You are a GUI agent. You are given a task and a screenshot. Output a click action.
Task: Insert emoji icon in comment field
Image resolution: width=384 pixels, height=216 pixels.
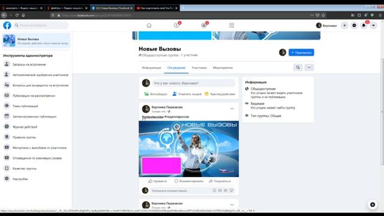[x=214, y=190]
